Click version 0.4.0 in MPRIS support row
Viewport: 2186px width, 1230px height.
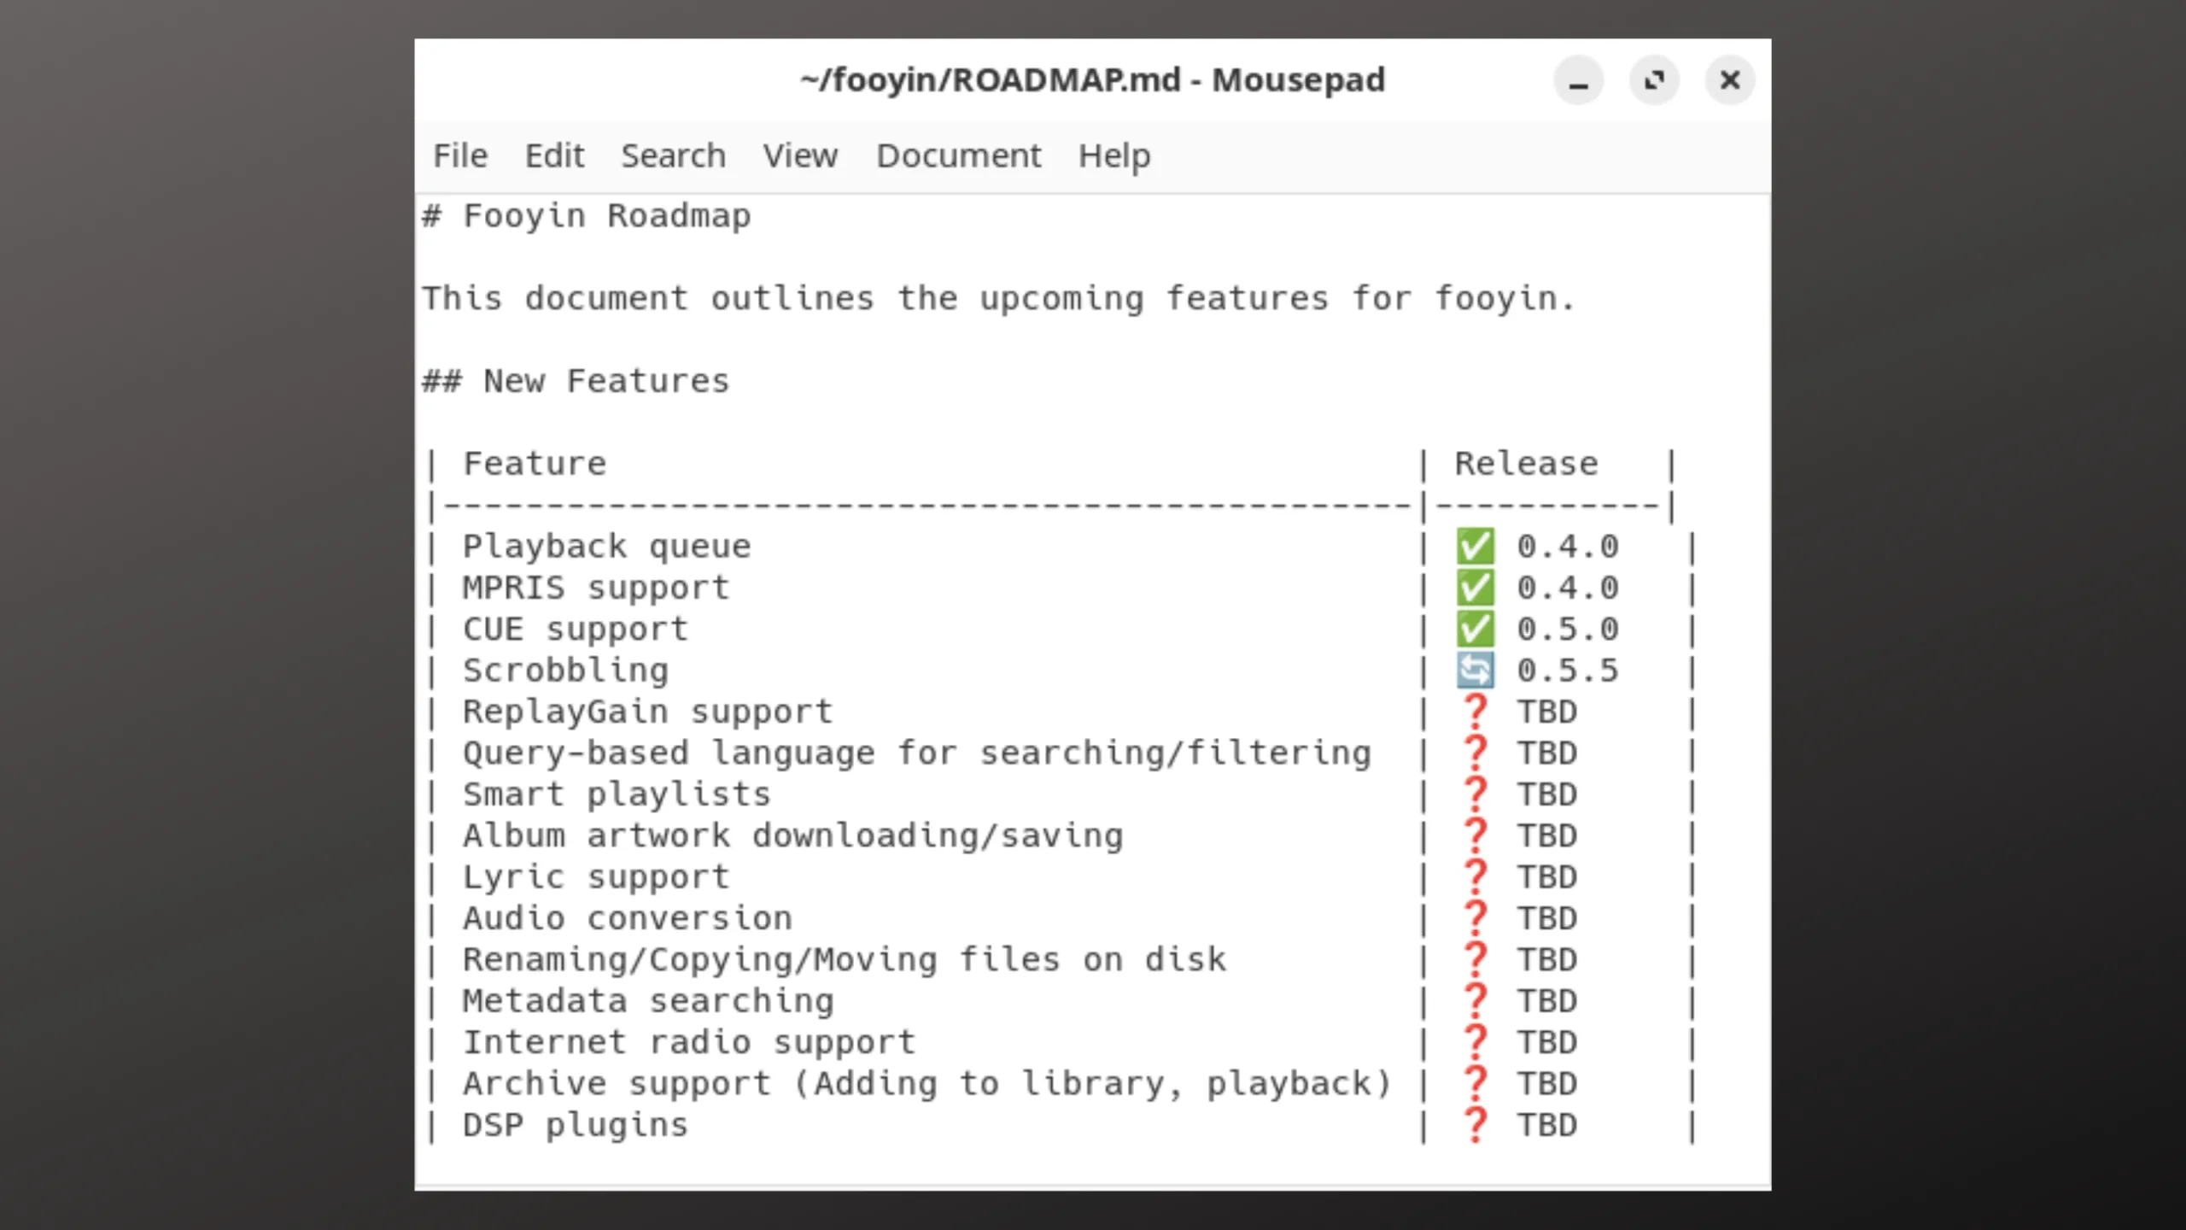coord(1568,588)
